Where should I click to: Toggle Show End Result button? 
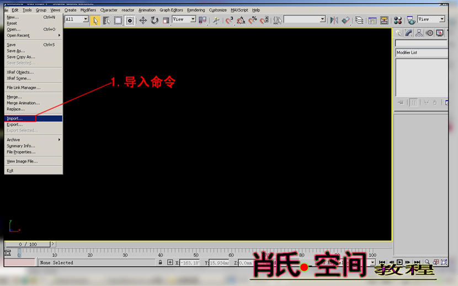coord(414,102)
